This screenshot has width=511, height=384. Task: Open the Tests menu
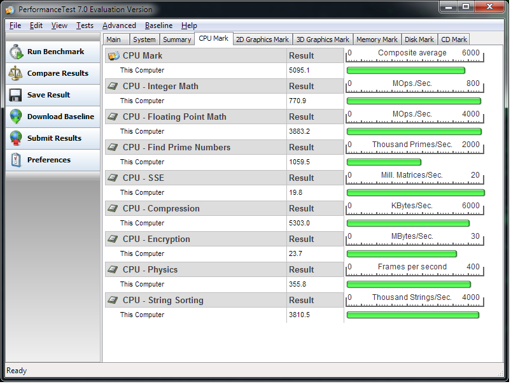click(85, 25)
